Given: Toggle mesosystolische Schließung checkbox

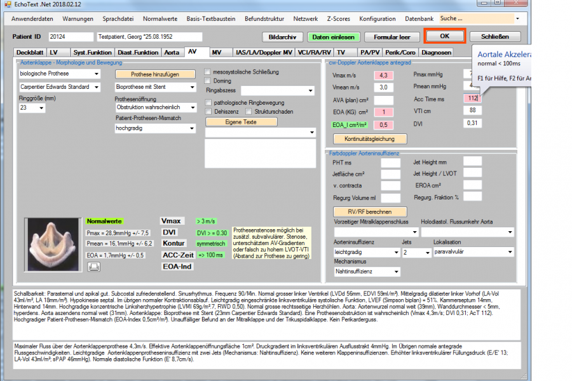Looking at the screenshot, I should click(x=208, y=72).
